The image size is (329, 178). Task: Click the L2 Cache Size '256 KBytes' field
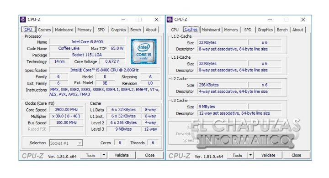coord(222,85)
